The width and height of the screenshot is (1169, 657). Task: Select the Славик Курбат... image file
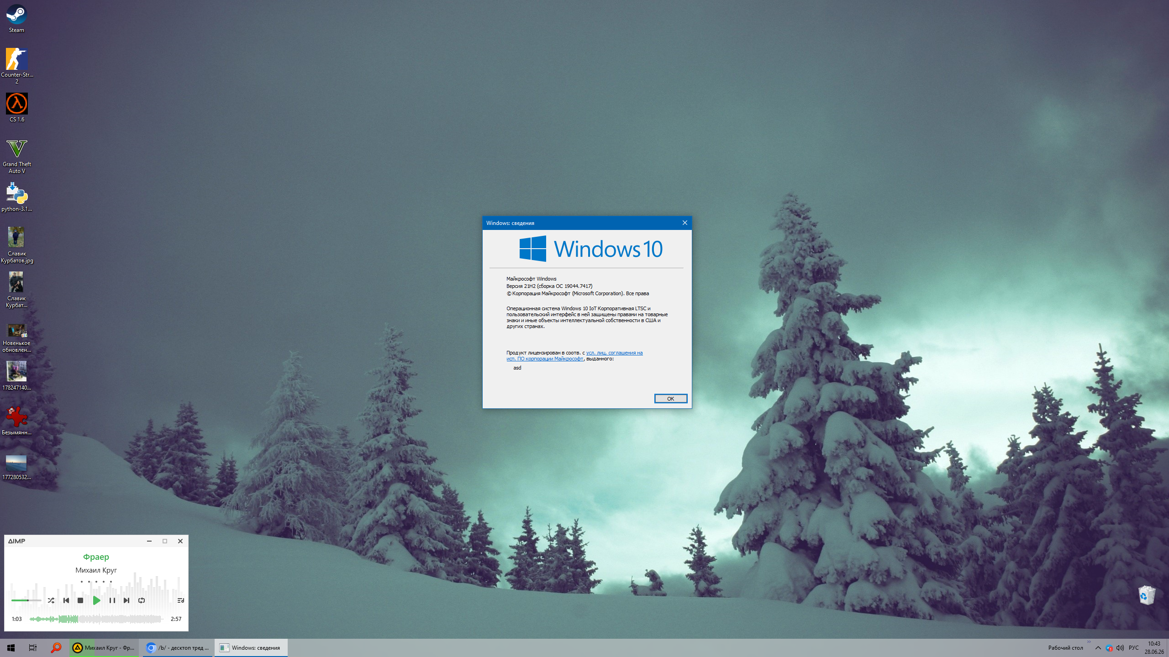[x=17, y=290]
